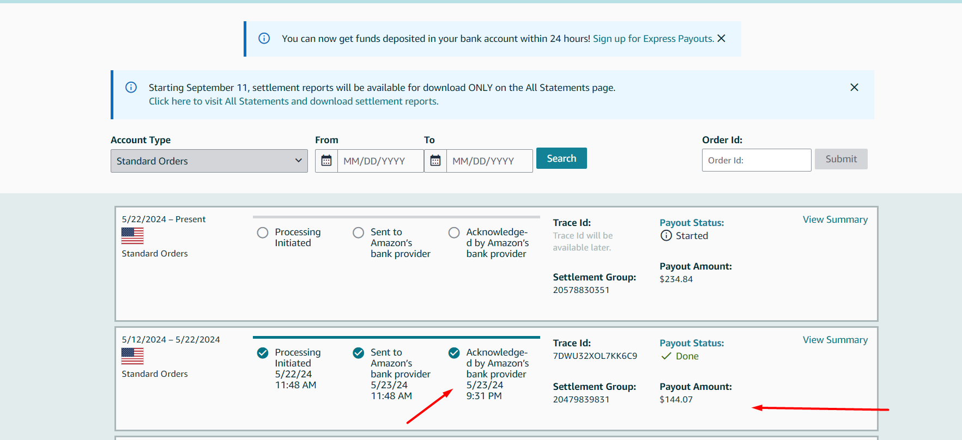Click the Search button
The height and width of the screenshot is (440, 962).
pos(561,158)
